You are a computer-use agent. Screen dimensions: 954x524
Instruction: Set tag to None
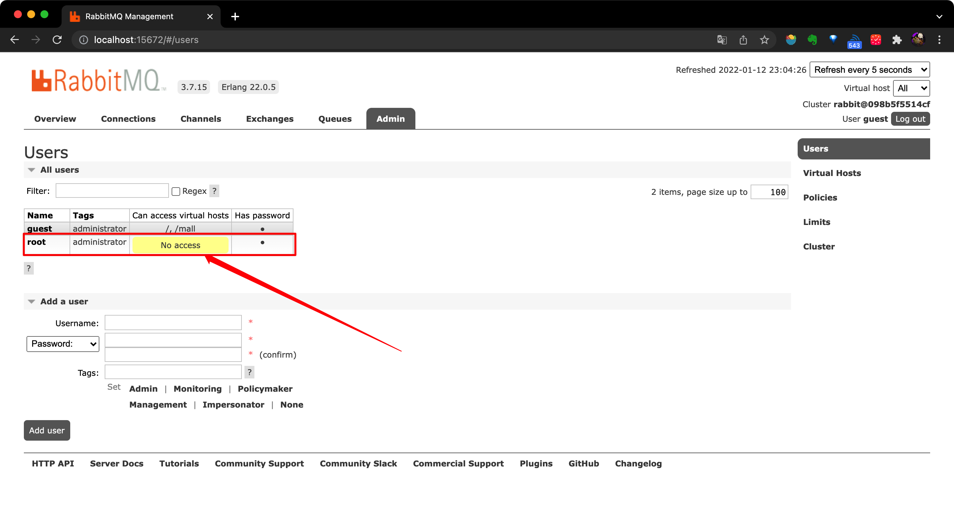[x=291, y=405]
